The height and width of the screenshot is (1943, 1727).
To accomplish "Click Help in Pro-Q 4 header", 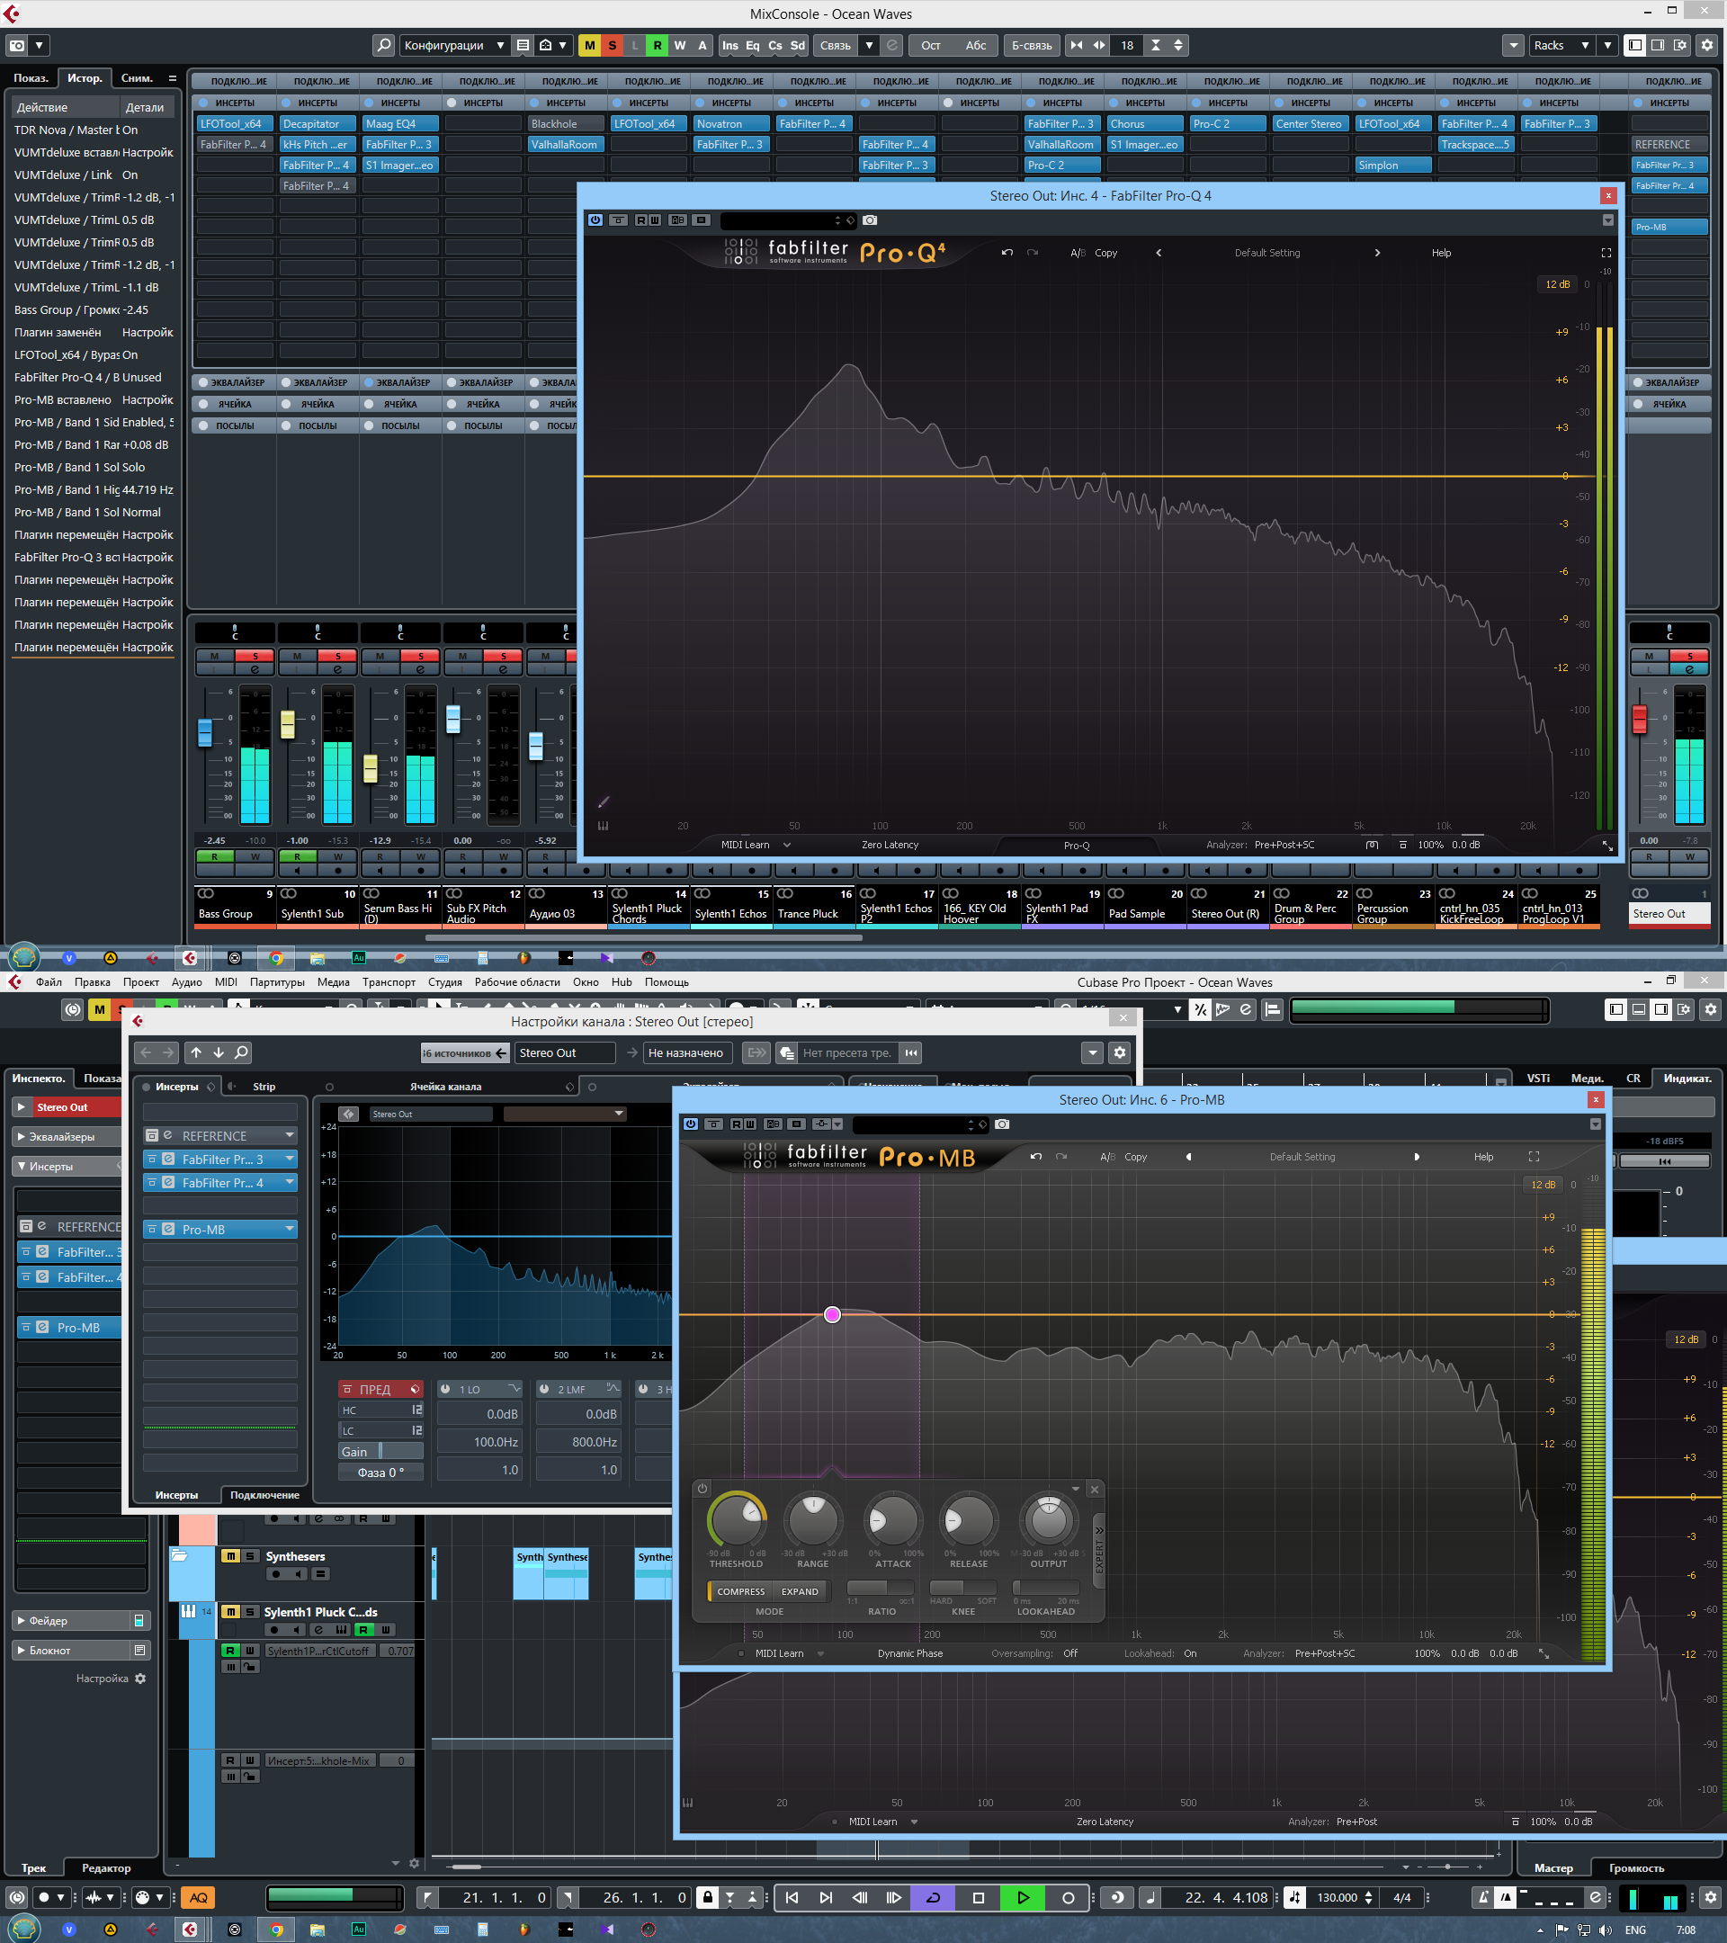I will click(x=1441, y=253).
